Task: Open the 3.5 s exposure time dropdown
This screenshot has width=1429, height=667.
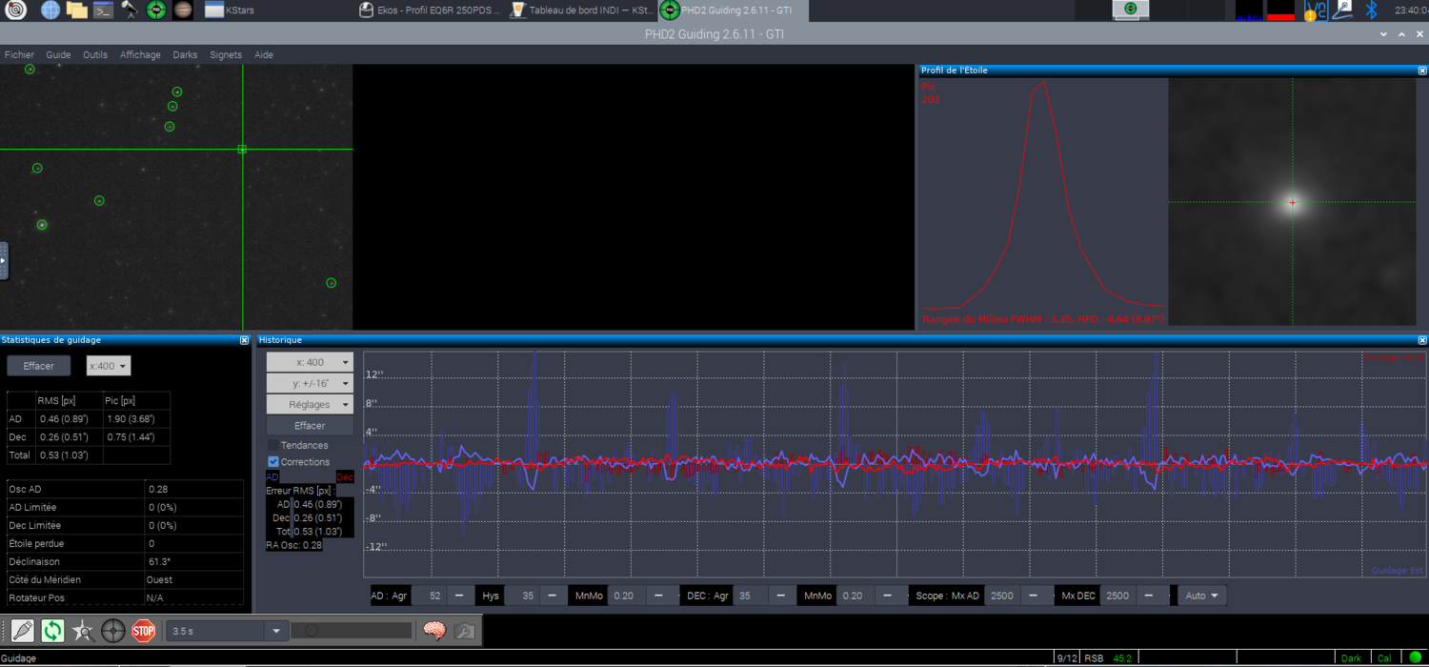Action: click(227, 631)
